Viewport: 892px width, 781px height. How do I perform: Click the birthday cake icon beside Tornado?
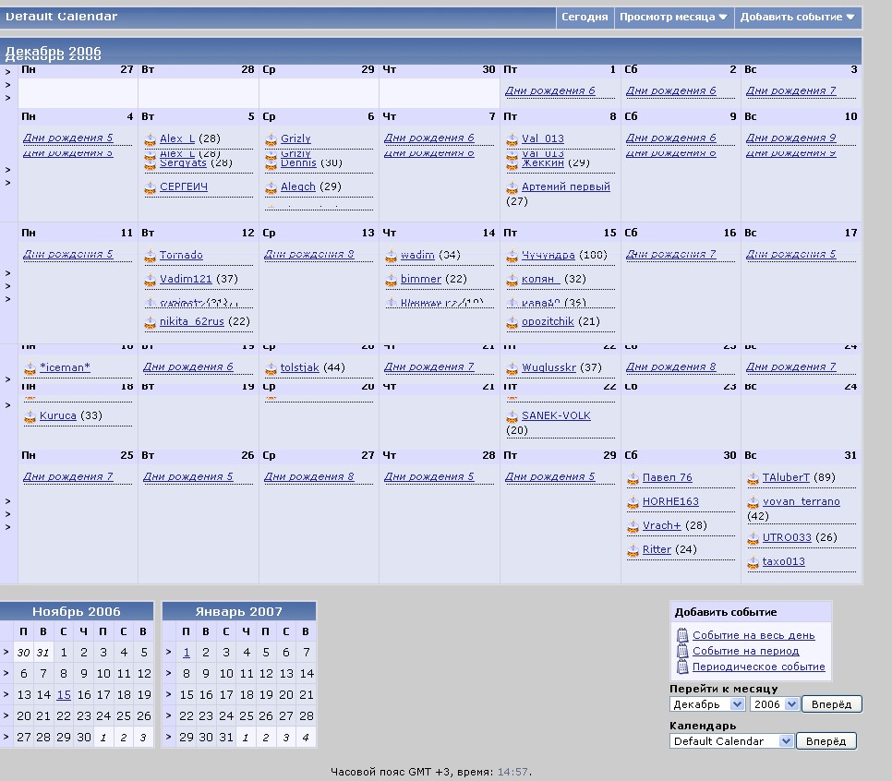click(150, 256)
